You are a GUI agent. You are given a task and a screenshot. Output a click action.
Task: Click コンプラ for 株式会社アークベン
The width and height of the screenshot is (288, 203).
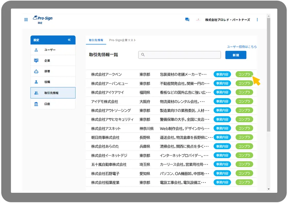244,74
